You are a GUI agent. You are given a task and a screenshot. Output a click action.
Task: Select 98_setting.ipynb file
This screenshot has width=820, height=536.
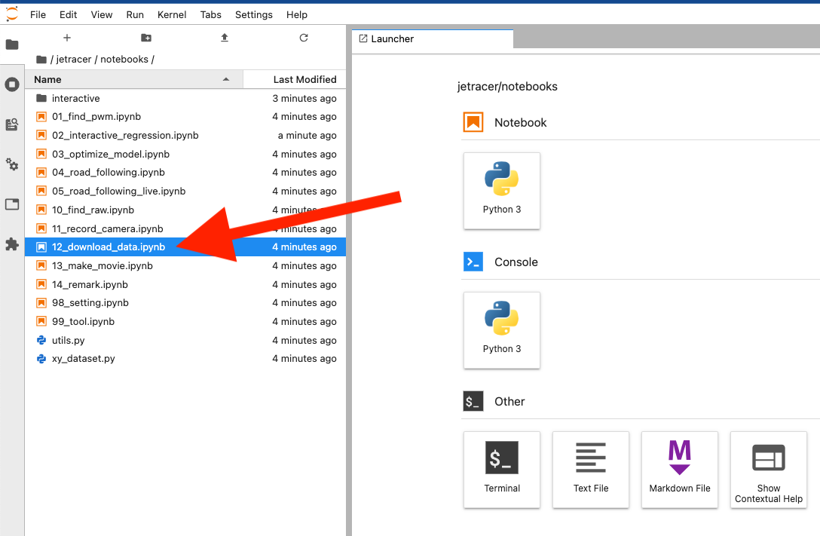[185, 303]
